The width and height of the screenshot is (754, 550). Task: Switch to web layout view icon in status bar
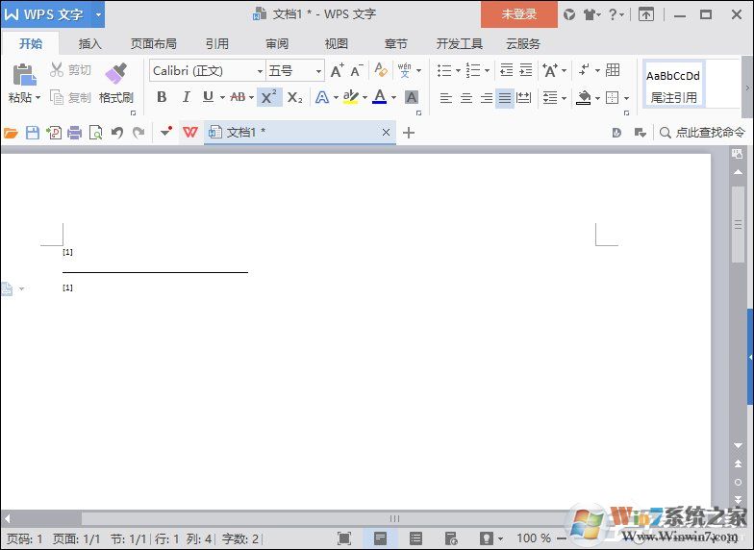point(451,538)
